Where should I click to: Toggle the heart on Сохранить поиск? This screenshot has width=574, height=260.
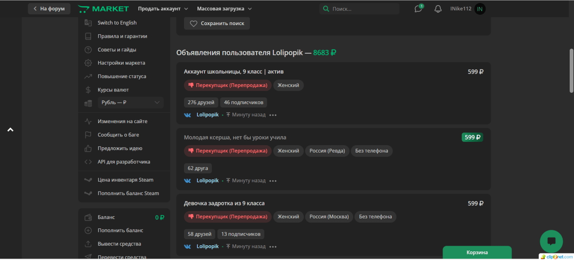pos(194,23)
